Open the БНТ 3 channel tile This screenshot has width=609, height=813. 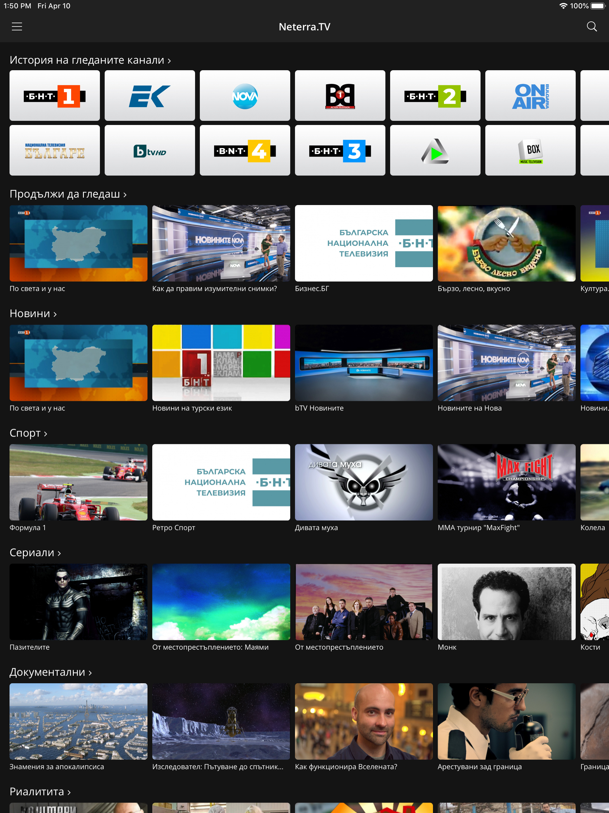tap(340, 150)
